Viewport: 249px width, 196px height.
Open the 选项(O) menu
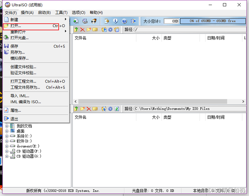tap(79, 13)
